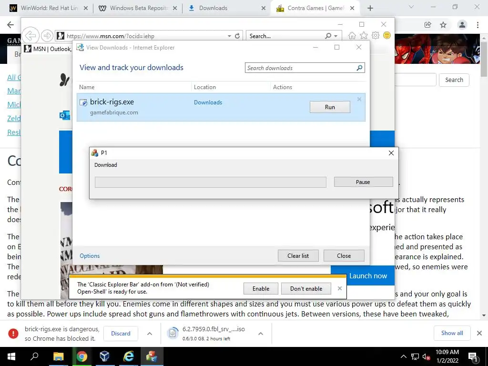Click muted volume tray icon
488x366 pixels.
click(x=426, y=357)
